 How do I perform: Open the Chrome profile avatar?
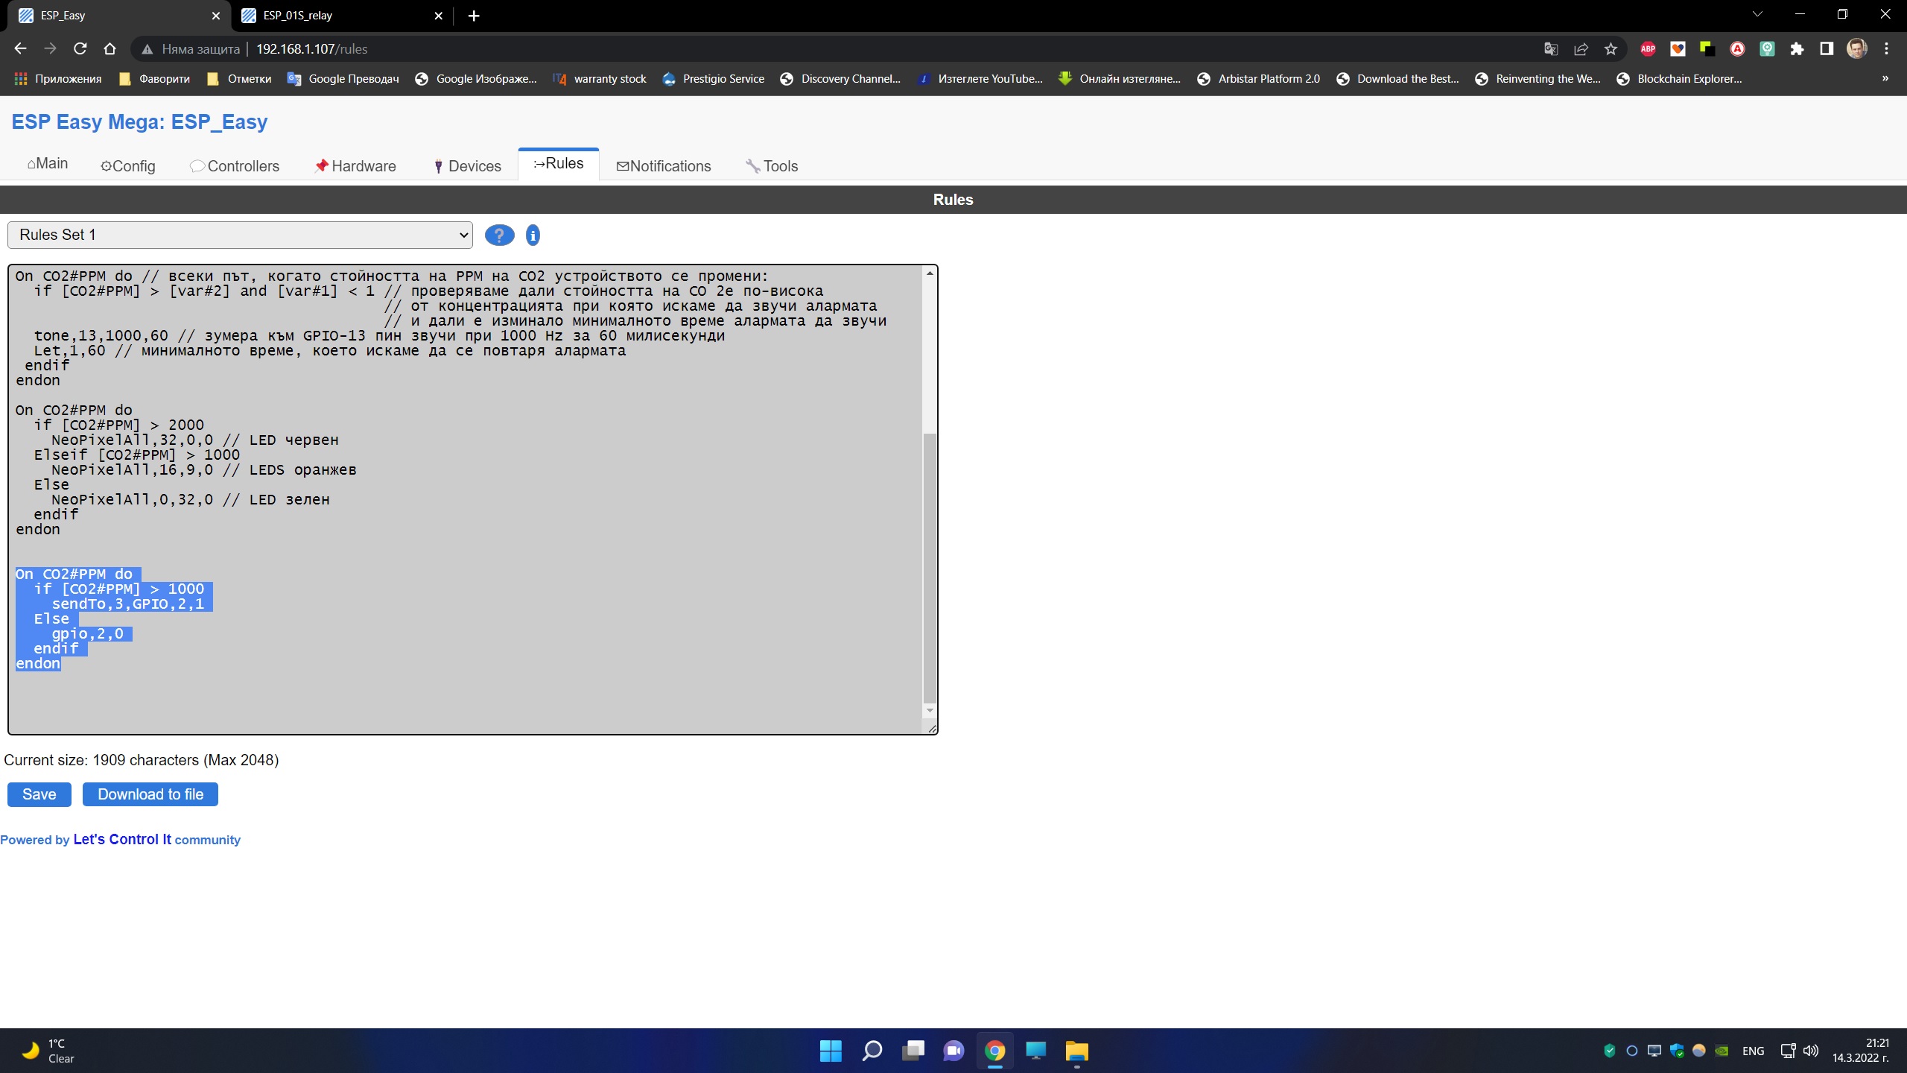point(1856,49)
